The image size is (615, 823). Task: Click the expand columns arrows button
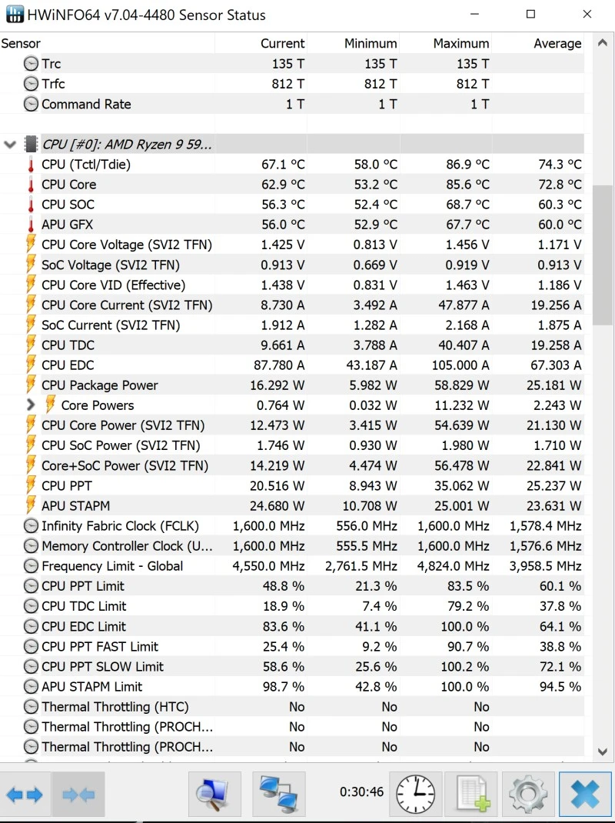pos(25,794)
